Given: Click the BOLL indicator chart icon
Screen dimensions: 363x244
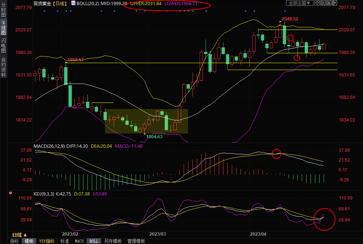Looking at the screenshot, I should pos(74,3).
